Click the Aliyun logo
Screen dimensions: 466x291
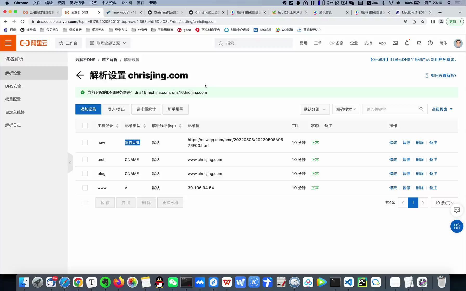pos(34,43)
